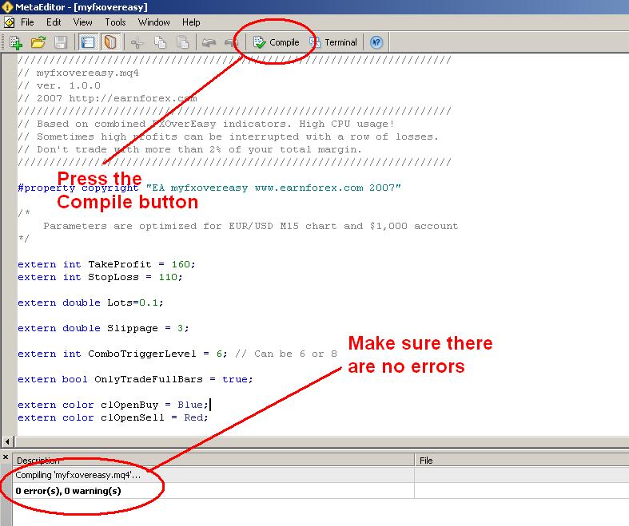Click the Copy toolbar icon
629x526 pixels.
click(x=160, y=42)
